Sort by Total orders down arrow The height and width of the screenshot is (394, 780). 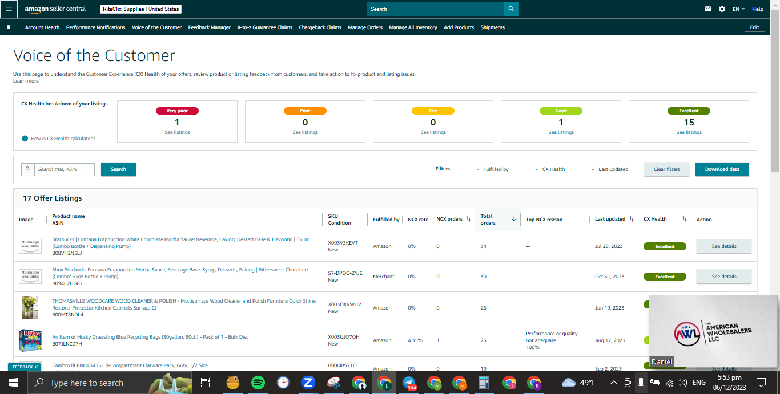pos(513,219)
